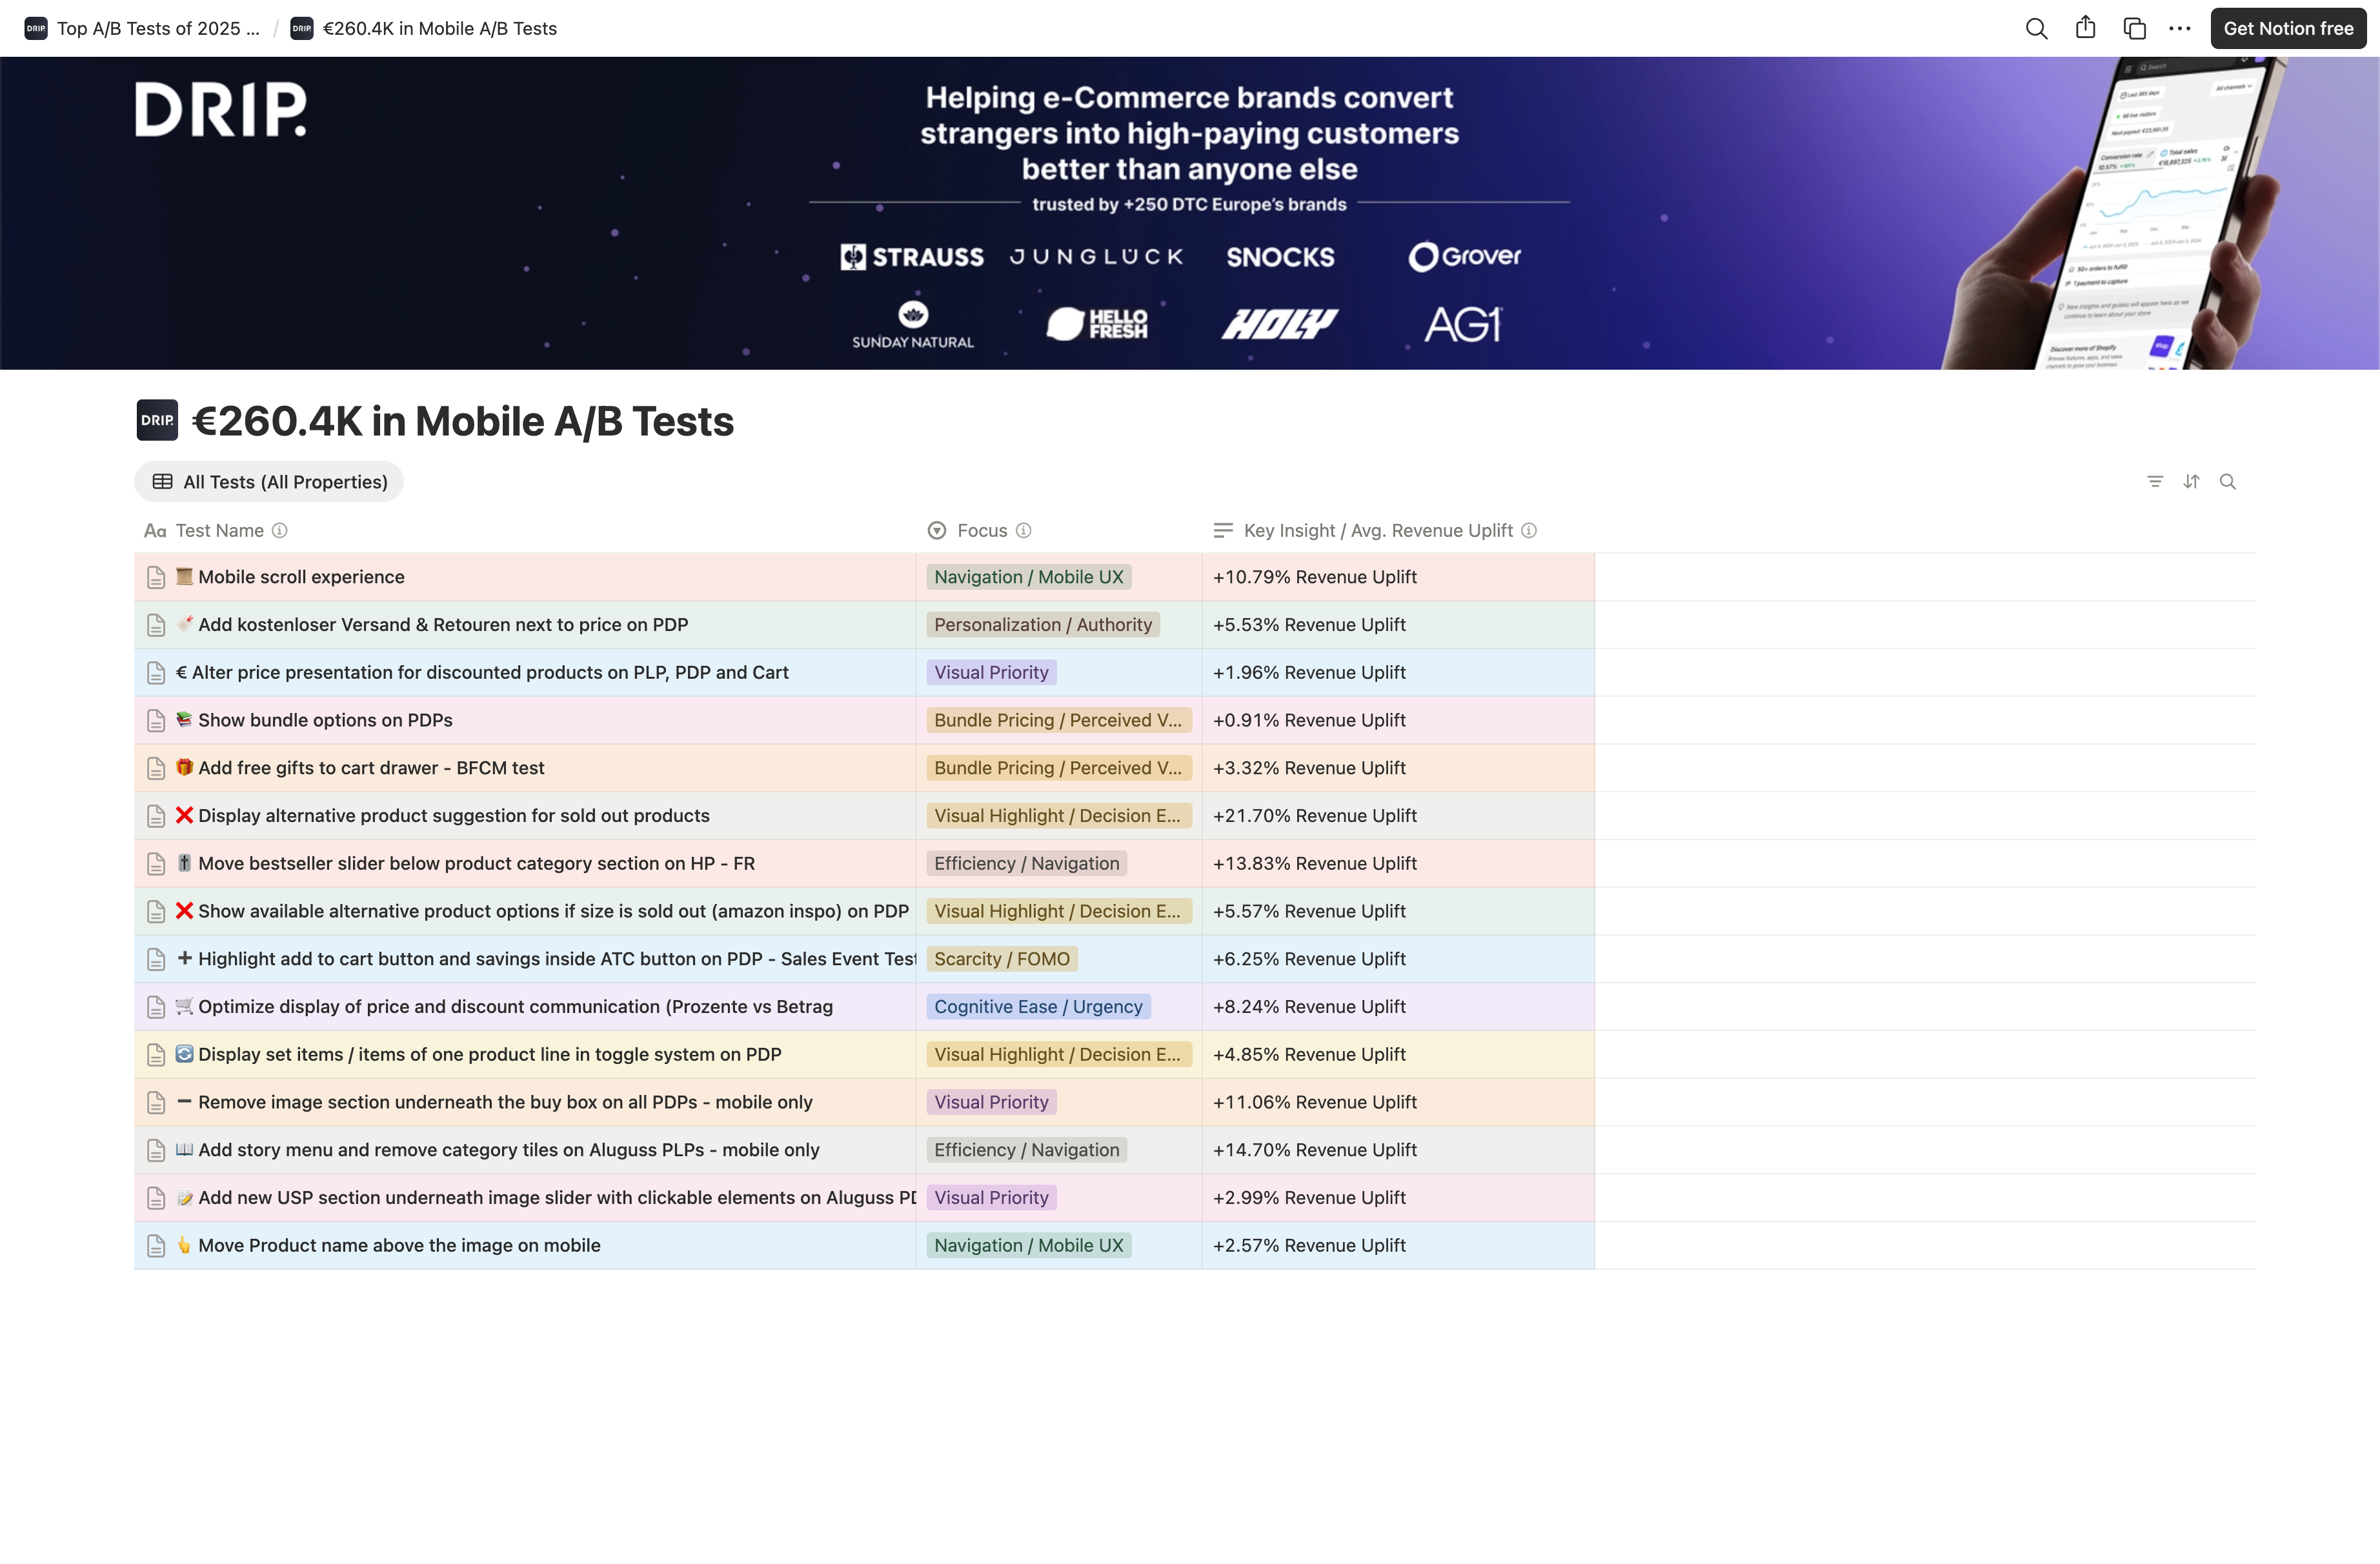Click Efficiency / Navigation tag in Add story menu row
The width and height of the screenshot is (2380, 1564).
(x=1027, y=1150)
